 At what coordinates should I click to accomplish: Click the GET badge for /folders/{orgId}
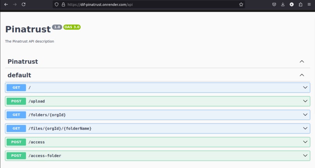click(x=16, y=115)
